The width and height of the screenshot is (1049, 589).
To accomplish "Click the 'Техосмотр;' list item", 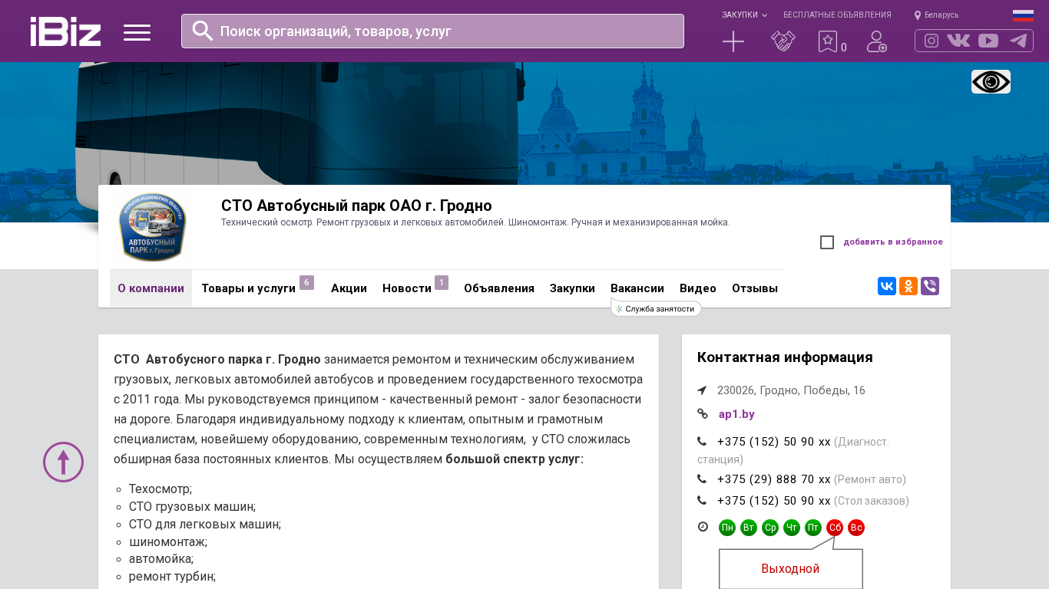I will [x=160, y=489].
